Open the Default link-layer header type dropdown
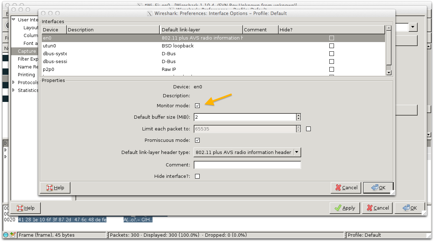The height and width of the screenshot is (242, 434). pyautogui.click(x=247, y=152)
